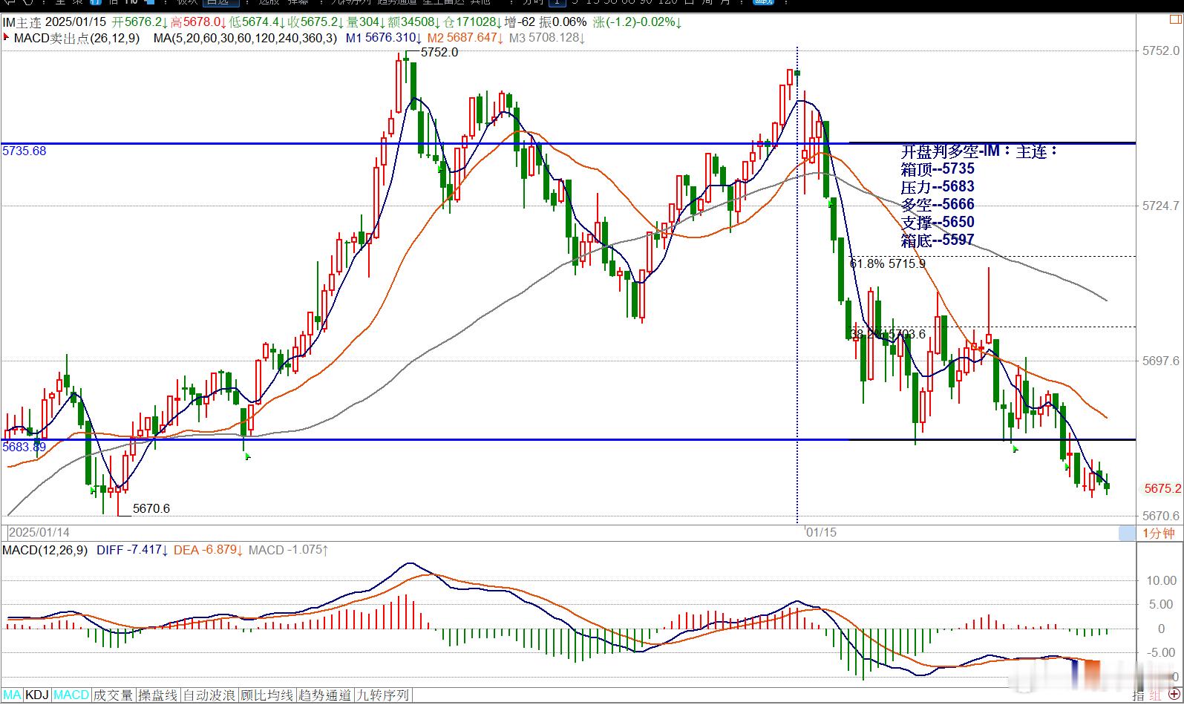
Task: Open the 九转序列 tab
Action: (382, 695)
